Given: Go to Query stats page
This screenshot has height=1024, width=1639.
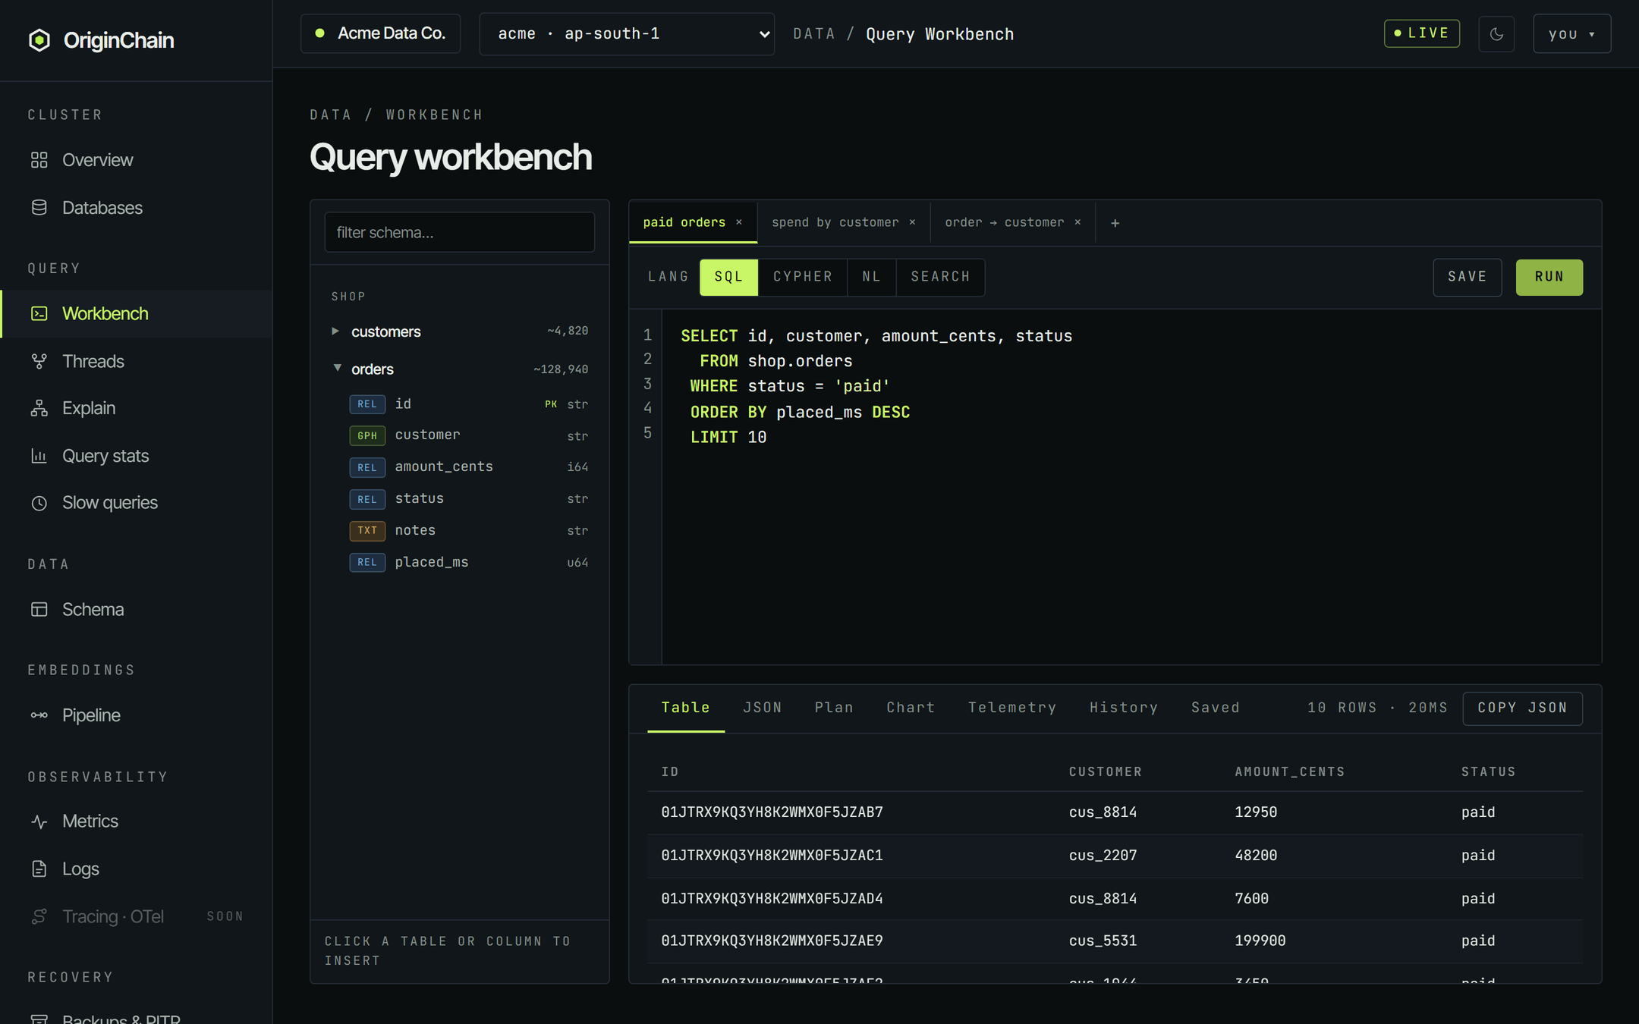Looking at the screenshot, I should [x=105, y=456].
